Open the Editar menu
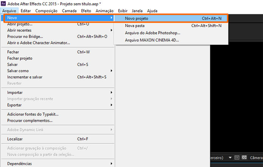Screen dimensions: 263x167 26,11
